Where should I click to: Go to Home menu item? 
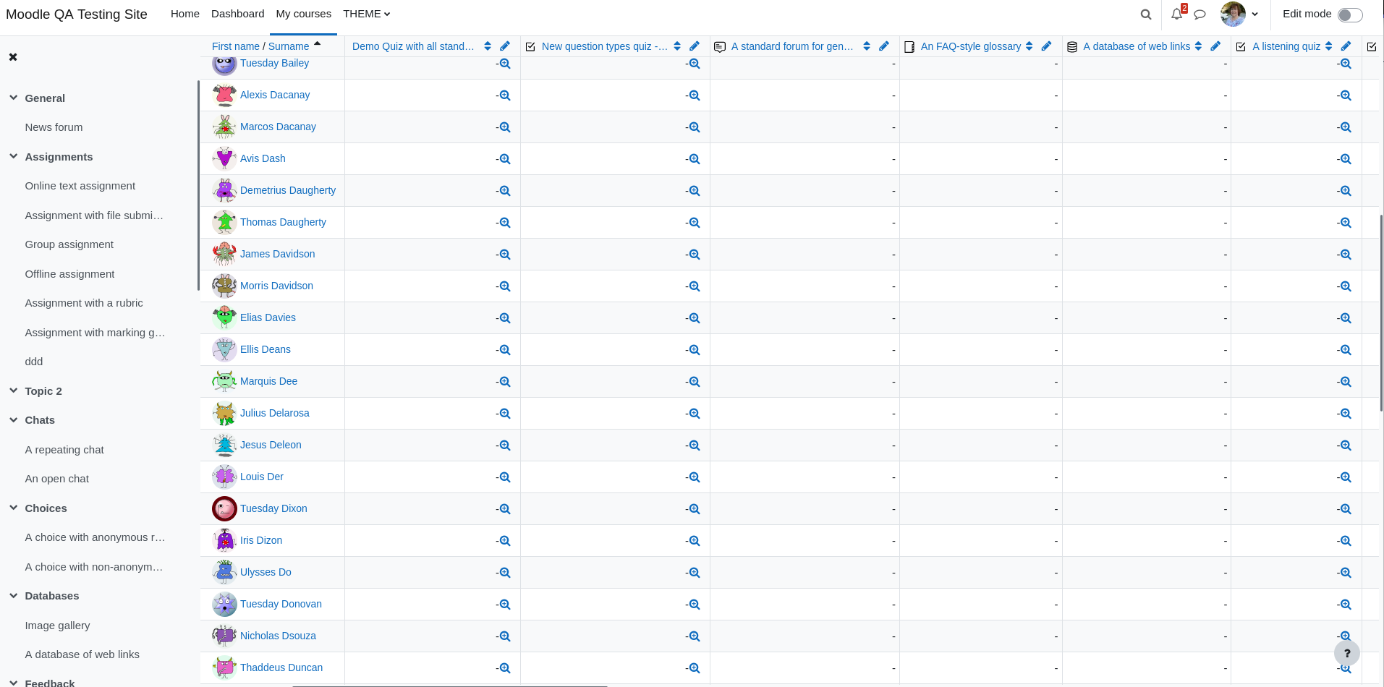coord(185,14)
